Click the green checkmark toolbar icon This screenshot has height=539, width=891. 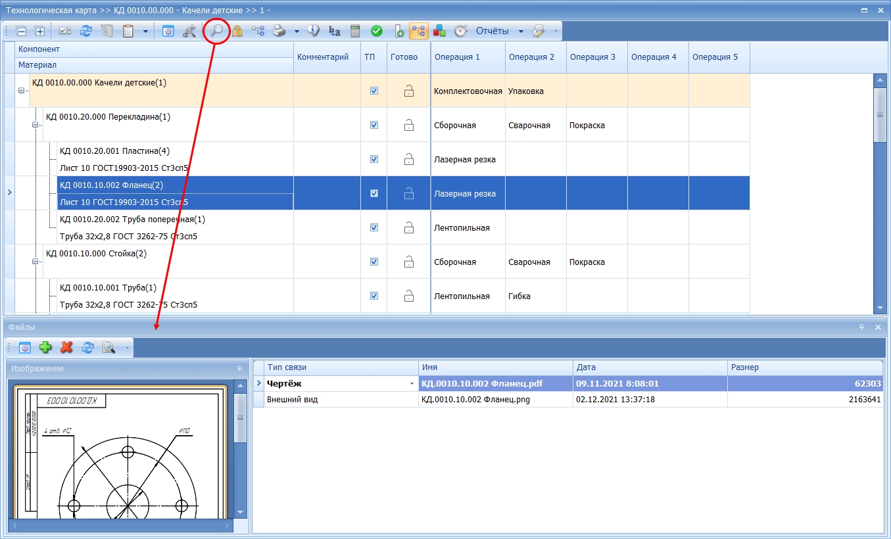tap(377, 31)
